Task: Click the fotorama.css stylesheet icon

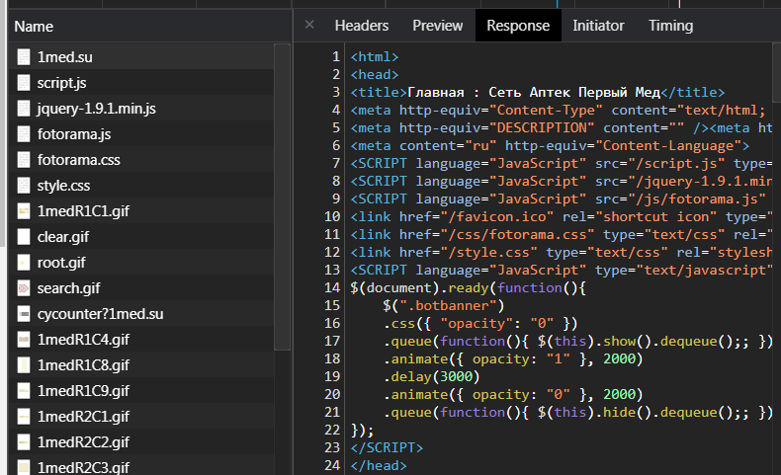Action: coord(24,160)
